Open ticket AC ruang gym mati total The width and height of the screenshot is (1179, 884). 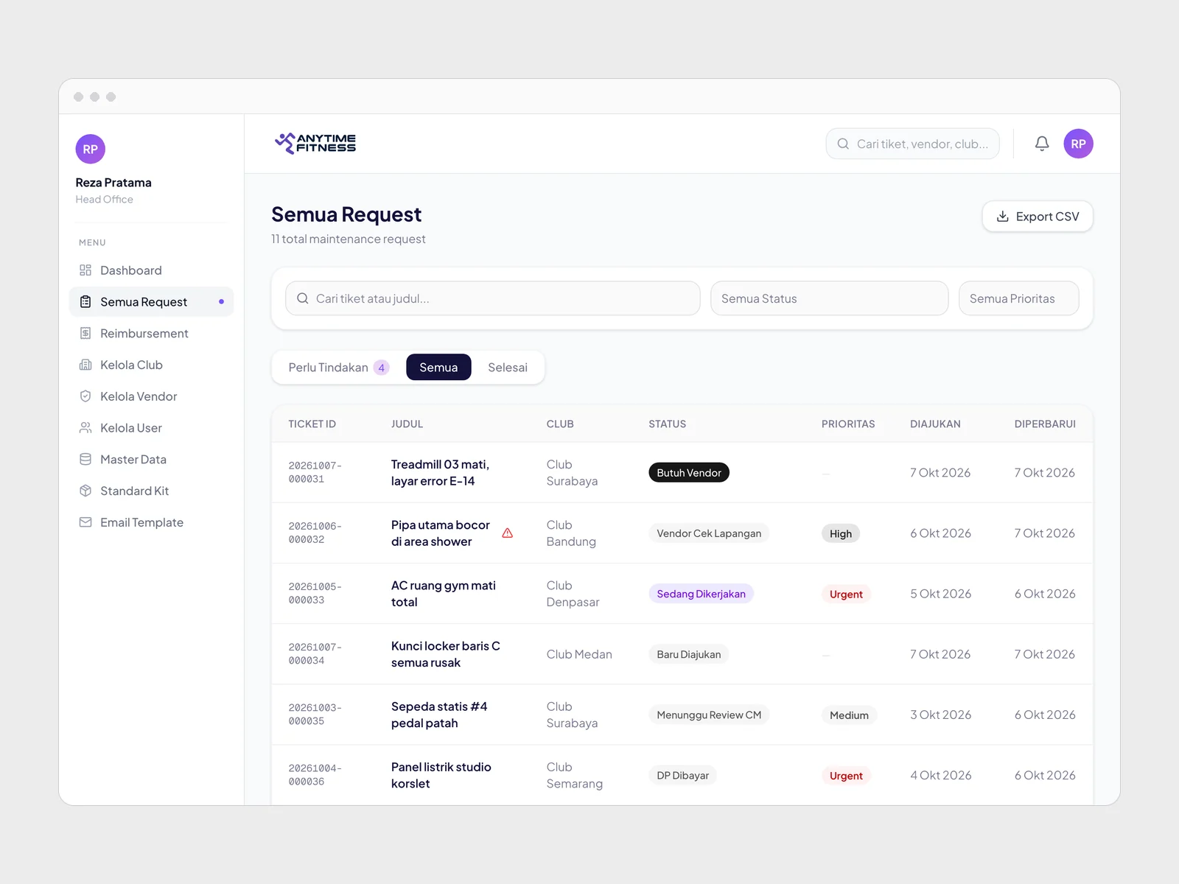click(x=444, y=594)
